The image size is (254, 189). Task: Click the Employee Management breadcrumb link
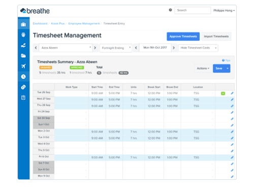coord(84,23)
